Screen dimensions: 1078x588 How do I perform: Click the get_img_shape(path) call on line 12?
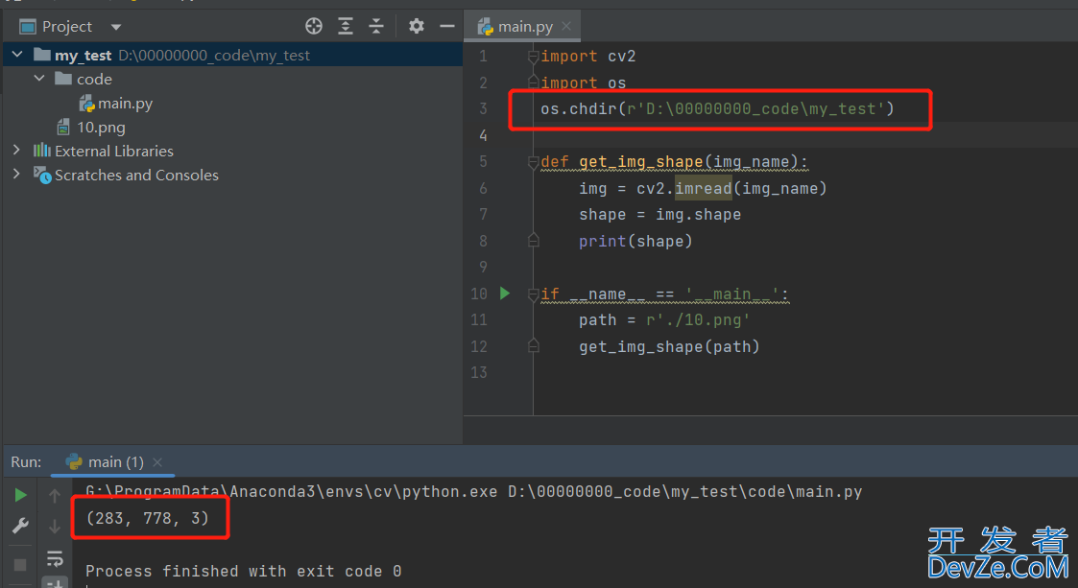pos(669,347)
